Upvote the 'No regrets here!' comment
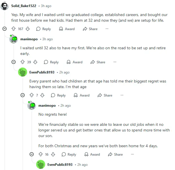 pos(40,154)
